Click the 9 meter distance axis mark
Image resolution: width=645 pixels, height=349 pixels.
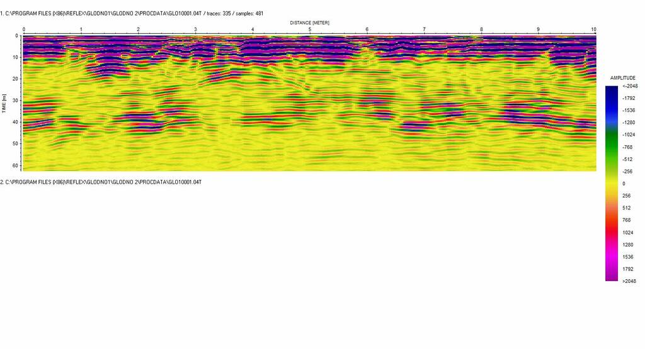point(538,30)
